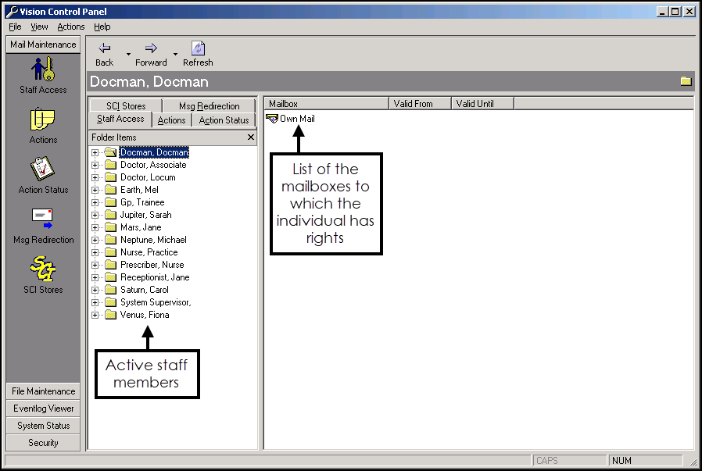This screenshot has height=471, width=702.
Task: Open the Security section button
Action: 43,443
